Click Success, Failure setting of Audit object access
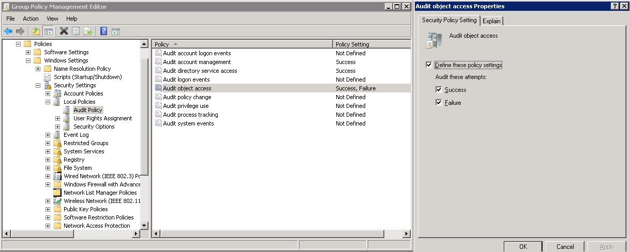The height and width of the screenshot is (252, 630). pos(355,88)
